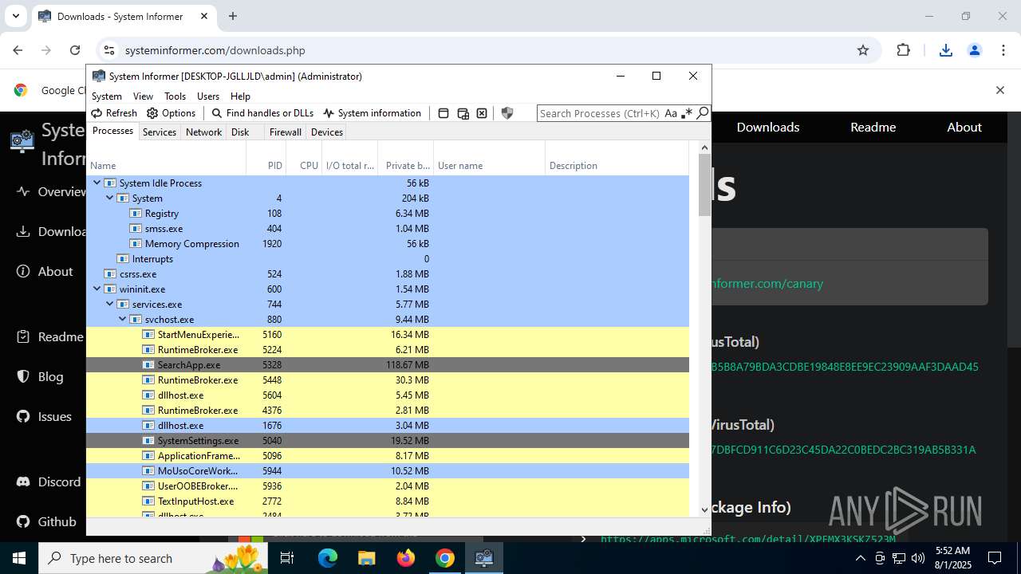Click the shield icon in System Informer toolbar

point(507,113)
